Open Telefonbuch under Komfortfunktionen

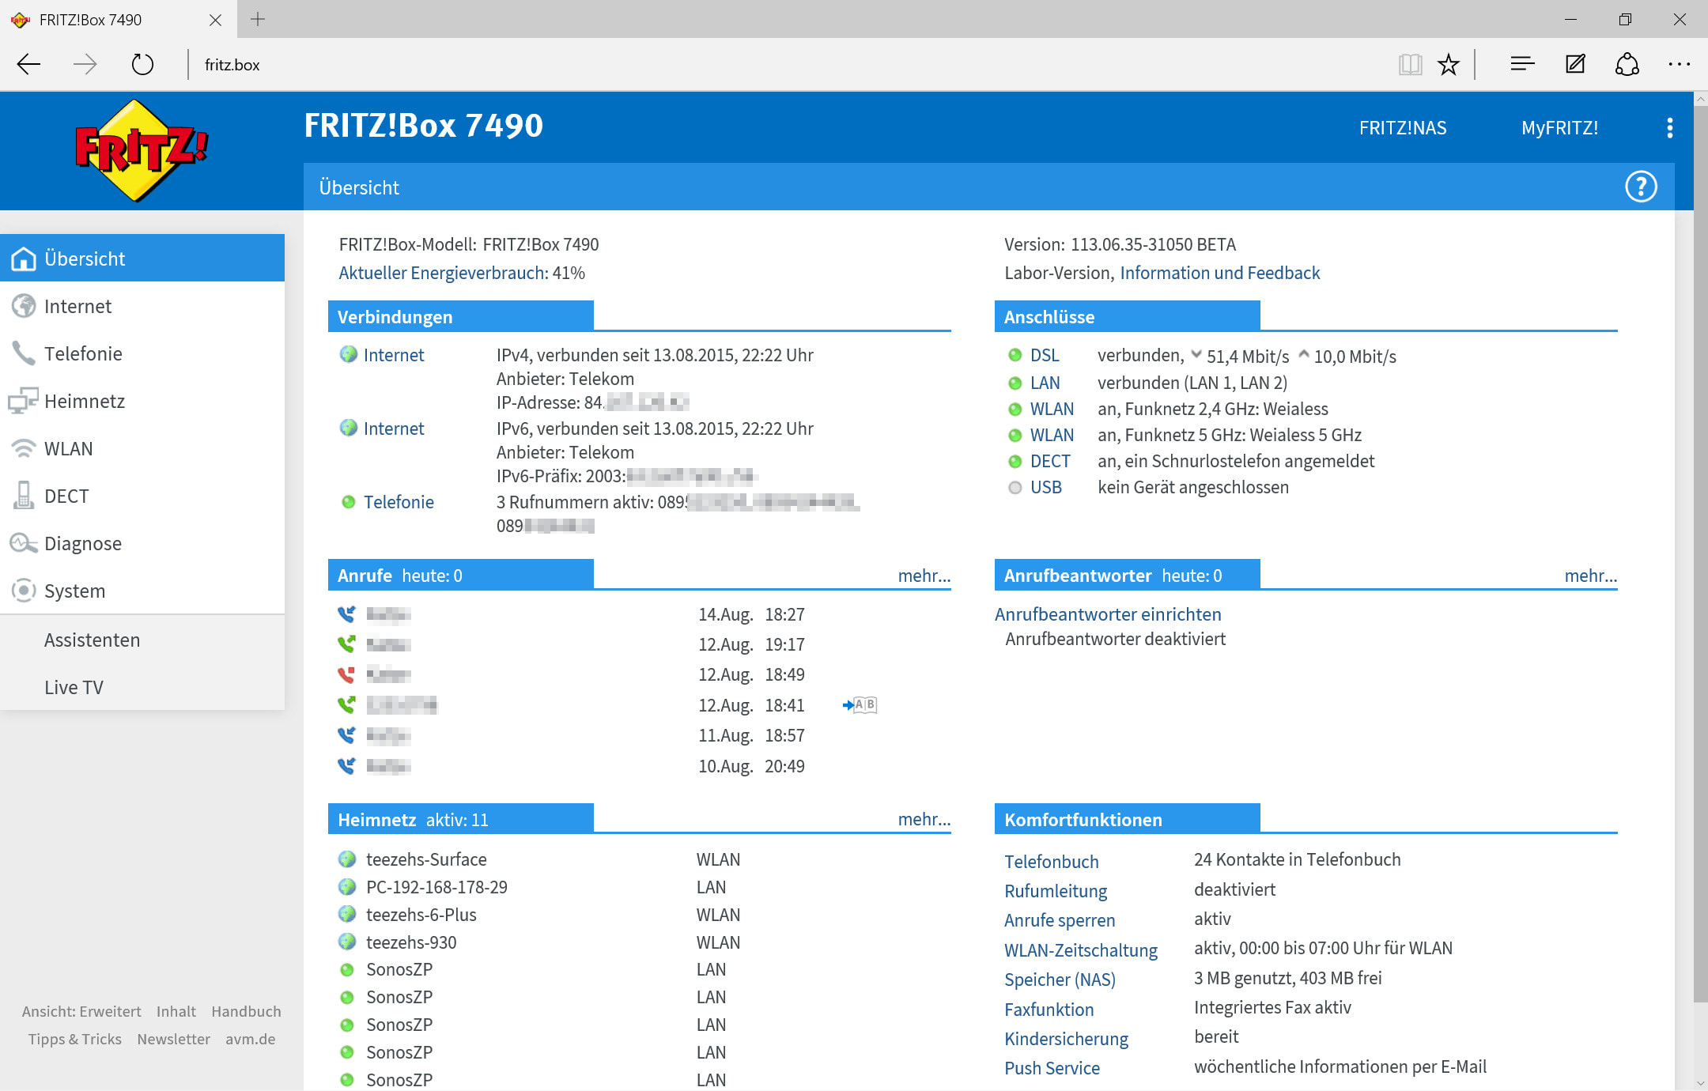point(1051,862)
